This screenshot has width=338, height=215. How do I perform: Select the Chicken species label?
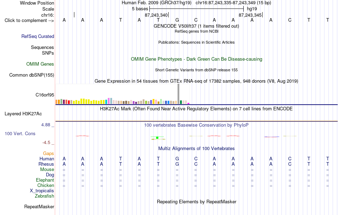point(46,185)
